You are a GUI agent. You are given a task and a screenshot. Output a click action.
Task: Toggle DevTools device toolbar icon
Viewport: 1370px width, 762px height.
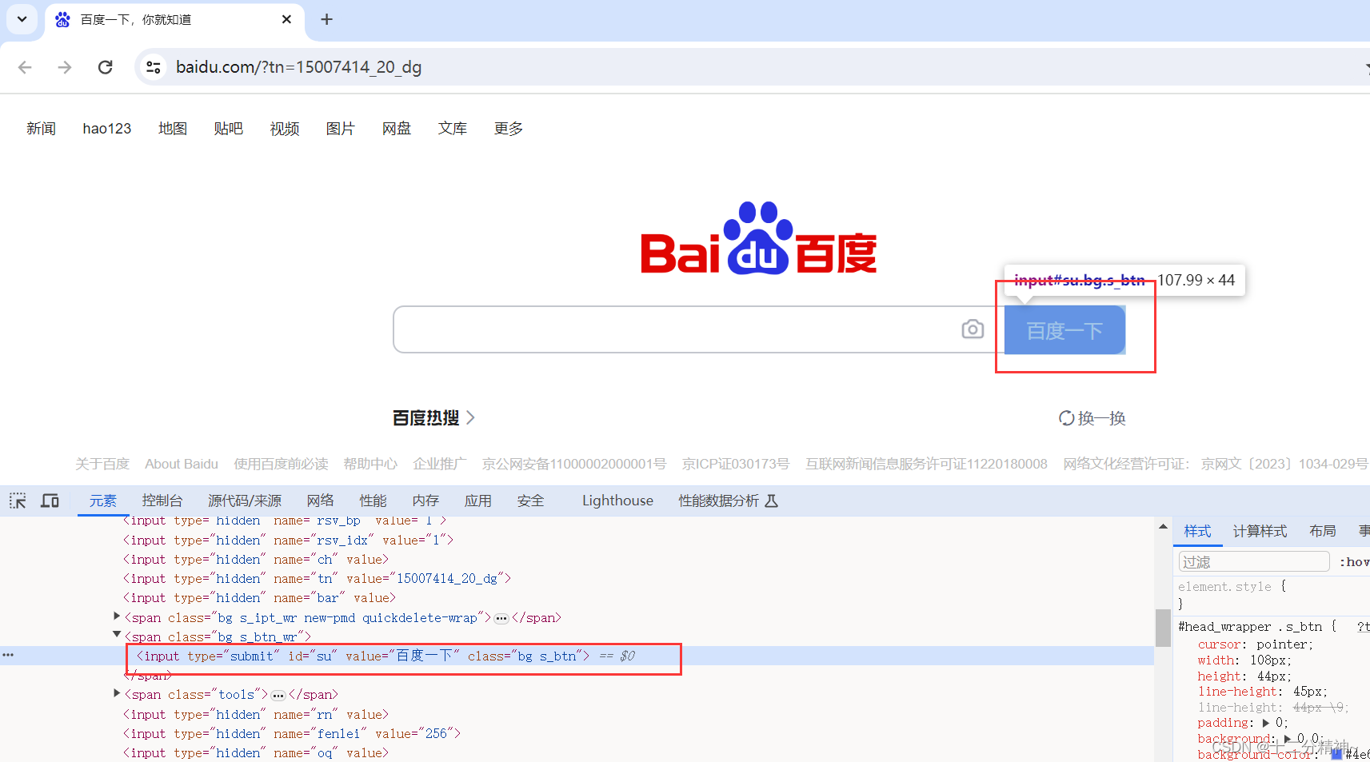click(50, 501)
